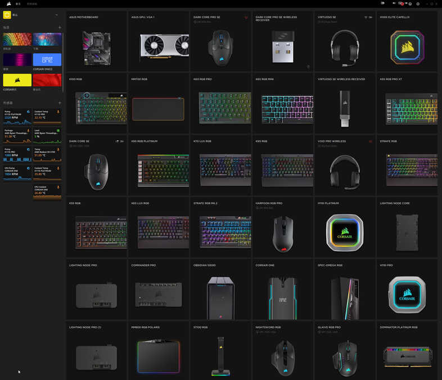This screenshot has height=380, width=442.
Task: Click the yellow default profile icon
Action: pos(7,15)
